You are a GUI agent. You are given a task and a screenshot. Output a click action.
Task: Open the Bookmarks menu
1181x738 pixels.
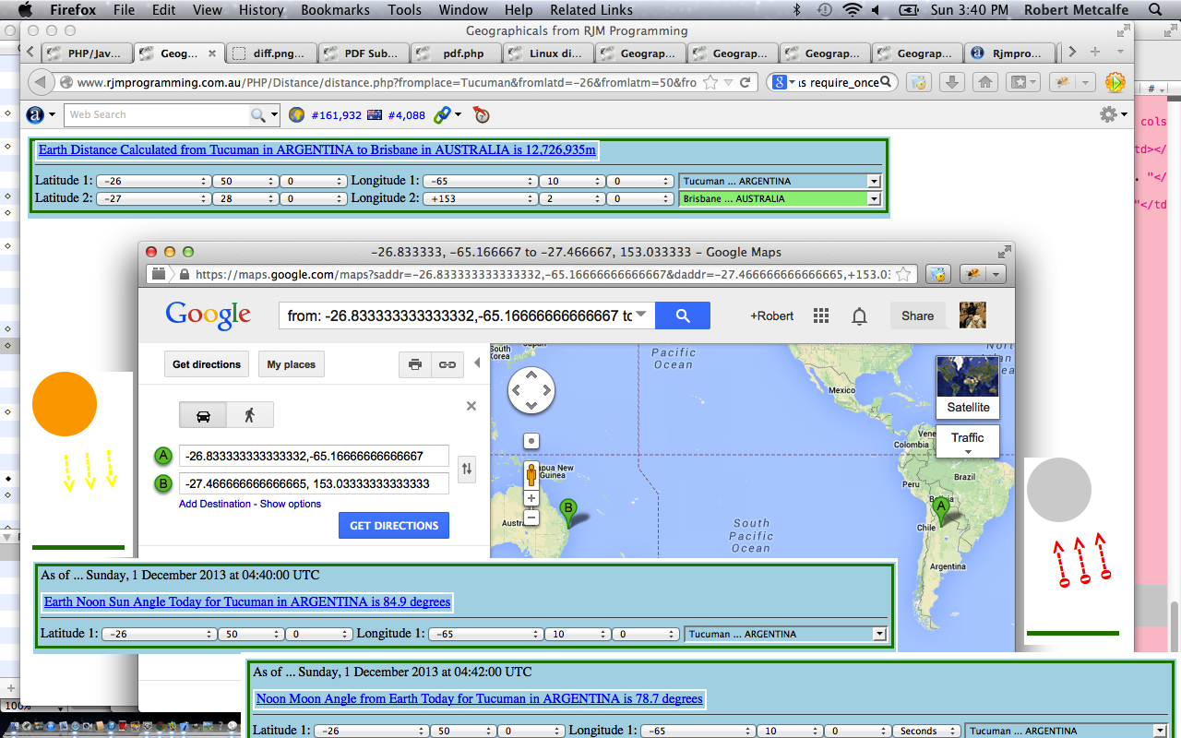335,10
